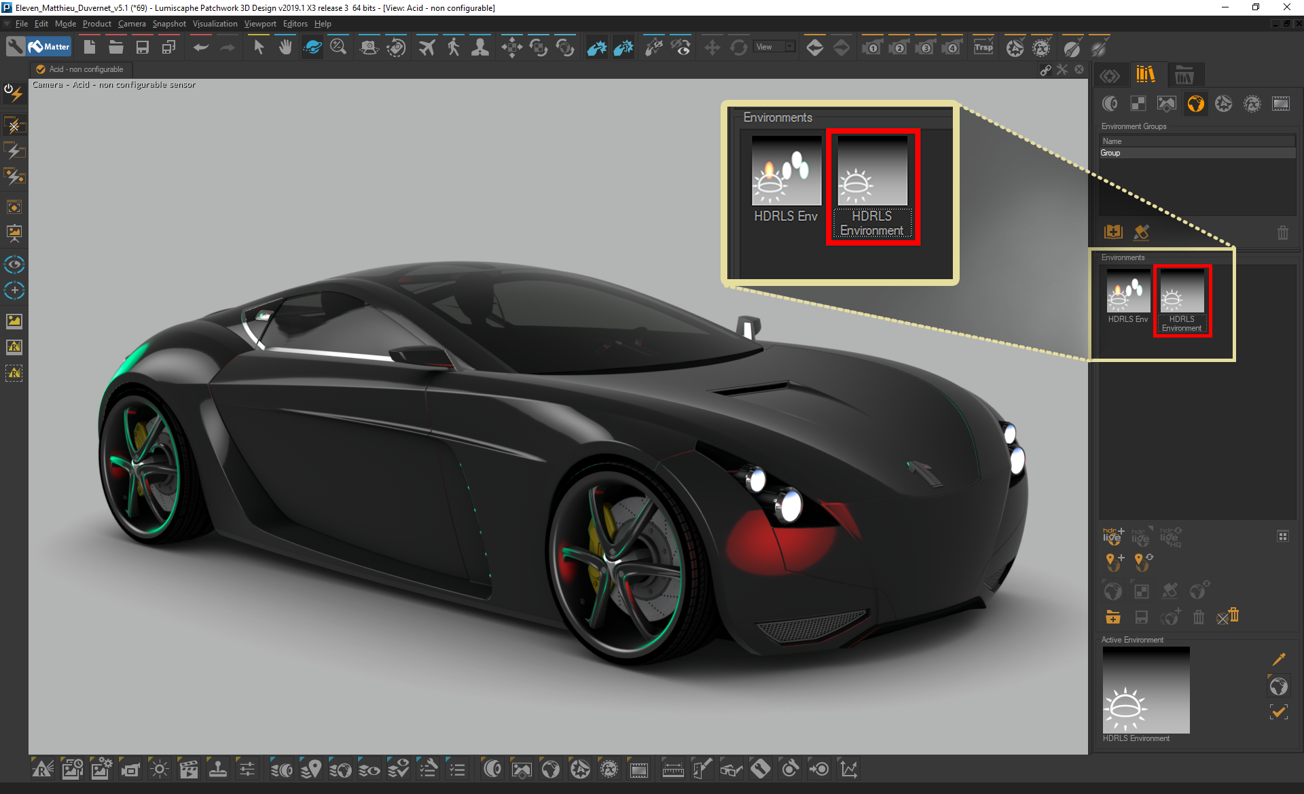This screenshot has height=794, width=1304.
Task: Open the clapperboard timeline editor
Action: tap(188, 769)
